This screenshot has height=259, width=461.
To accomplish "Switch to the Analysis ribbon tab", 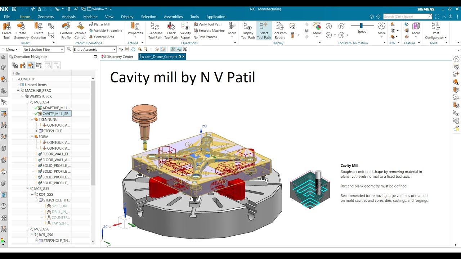I will pos(68,17).
